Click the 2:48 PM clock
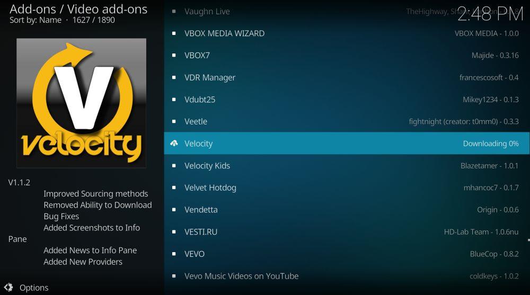 tap(490, 14)
